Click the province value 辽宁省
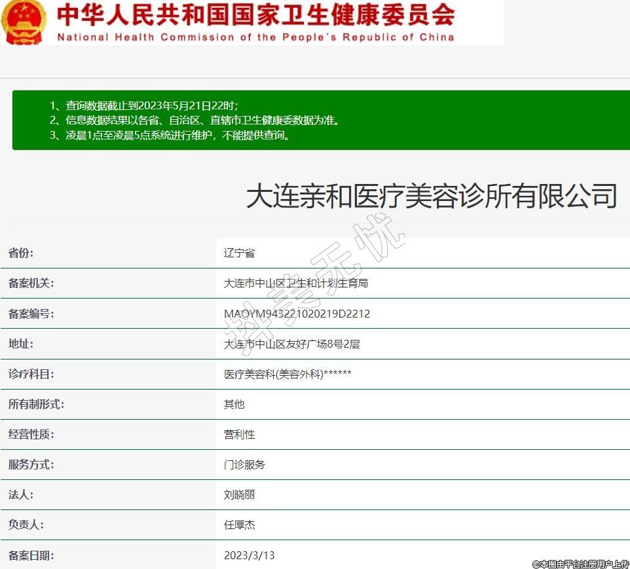Viewport: 630px width, 569px height. pyautogui.click(x=239, y=253)
